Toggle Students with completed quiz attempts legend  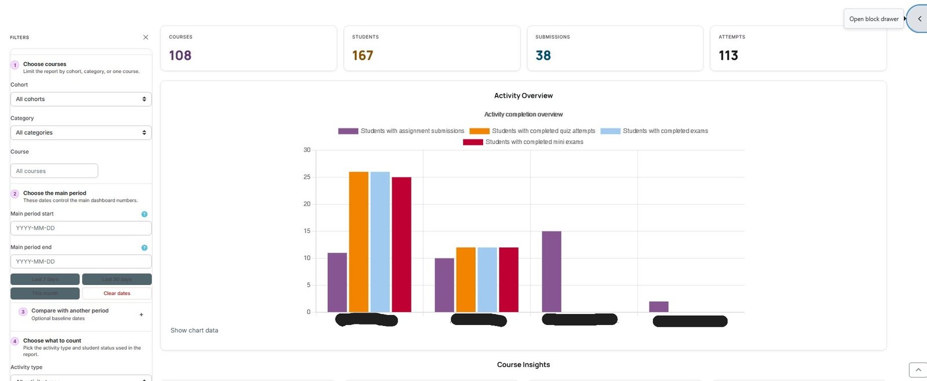pos(532,131)
